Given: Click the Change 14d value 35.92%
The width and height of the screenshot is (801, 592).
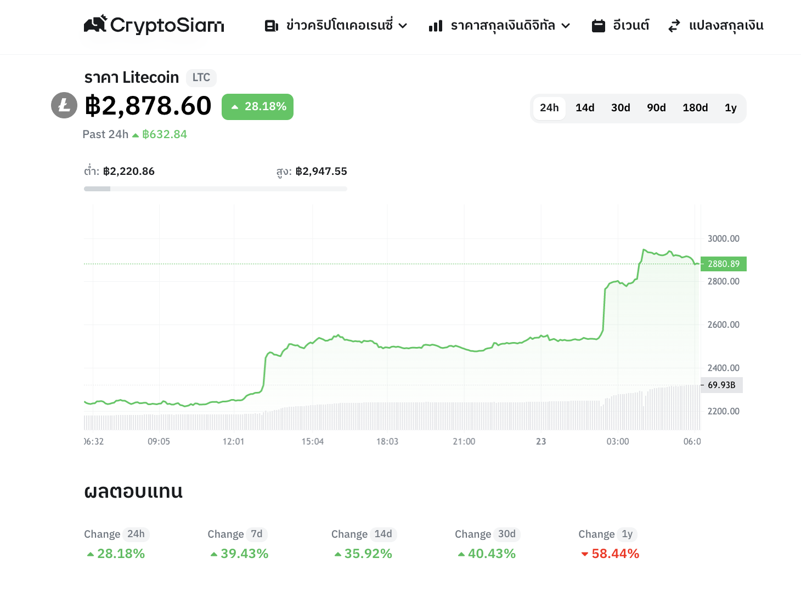Looking at the screenshot, I should pos(363,554).
